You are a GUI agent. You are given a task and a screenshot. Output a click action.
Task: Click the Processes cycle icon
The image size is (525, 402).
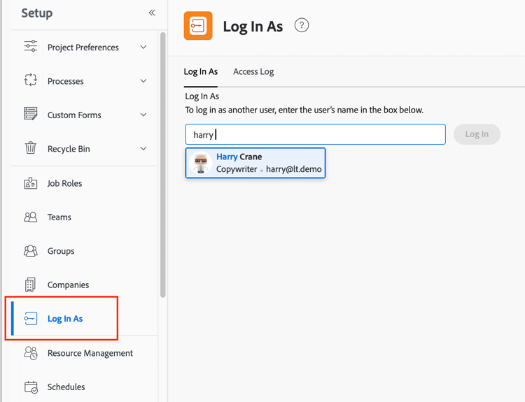click(31, 81)
